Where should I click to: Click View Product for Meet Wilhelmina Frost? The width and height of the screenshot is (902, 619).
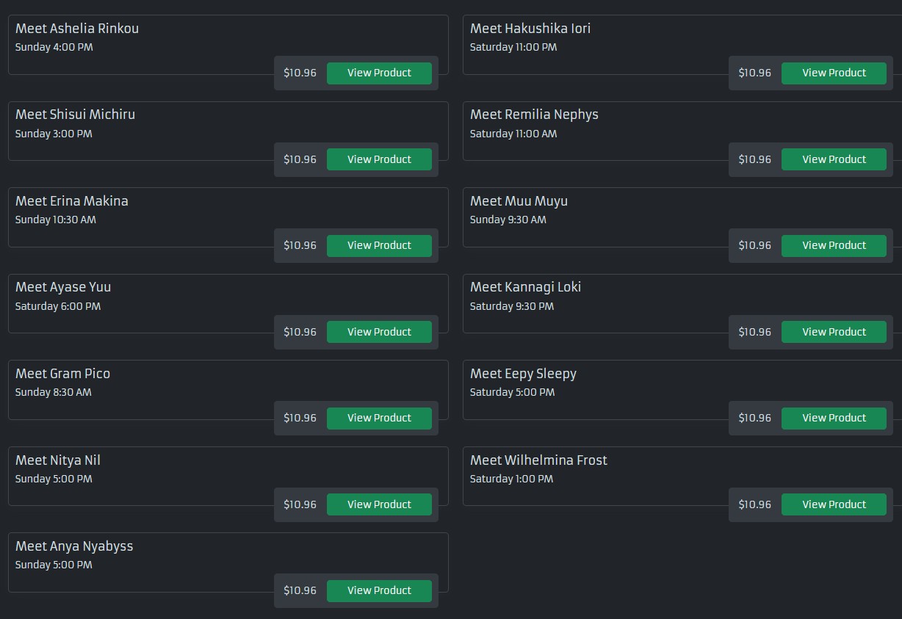(x=834, y=504)
